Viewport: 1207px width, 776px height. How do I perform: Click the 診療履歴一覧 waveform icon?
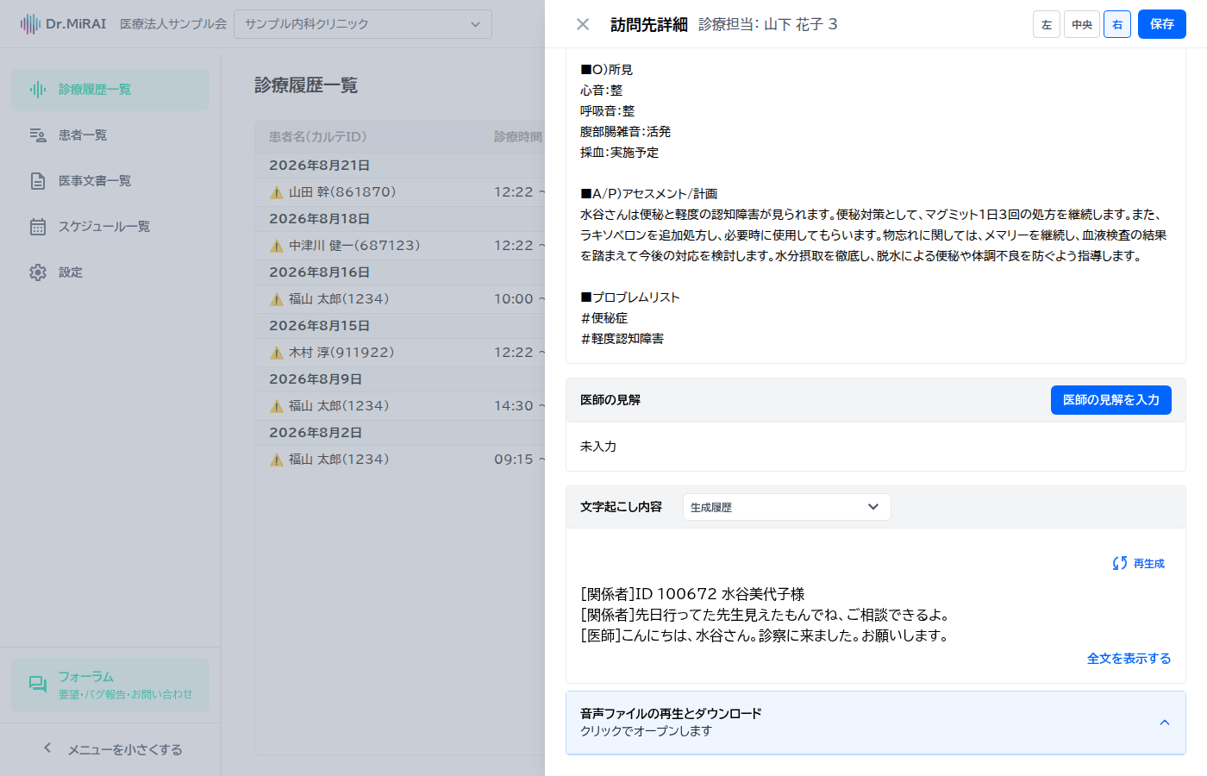(x=38, y=90)
